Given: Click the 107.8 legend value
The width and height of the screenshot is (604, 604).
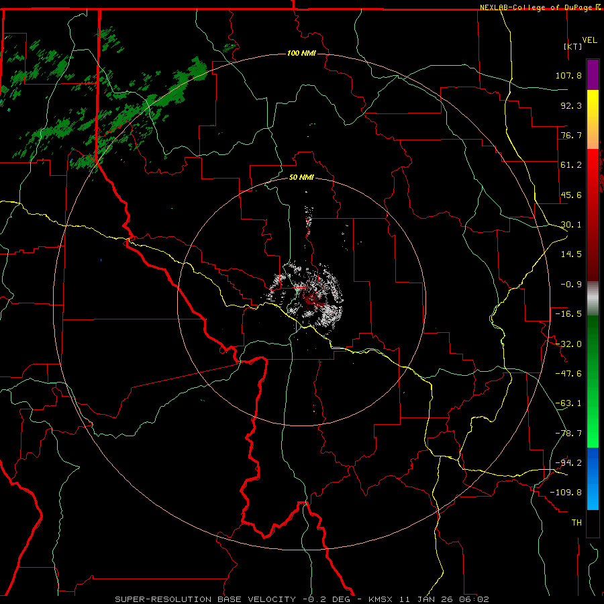Looking at the screenshot, I should [568, 75].
